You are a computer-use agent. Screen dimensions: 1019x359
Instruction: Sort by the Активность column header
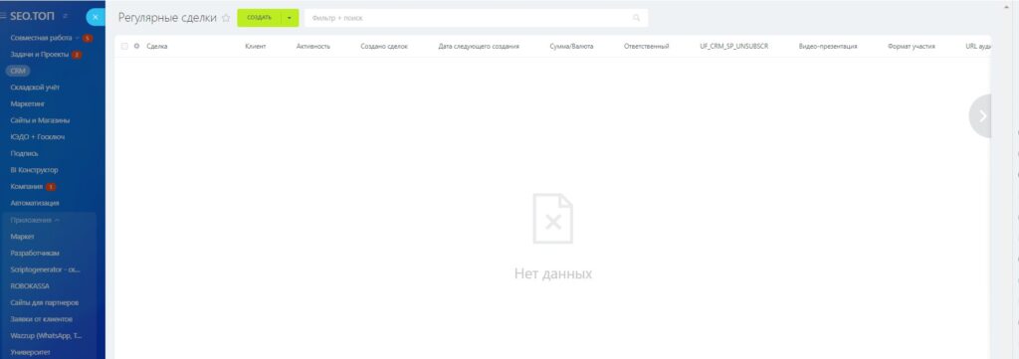coord(313,46)
